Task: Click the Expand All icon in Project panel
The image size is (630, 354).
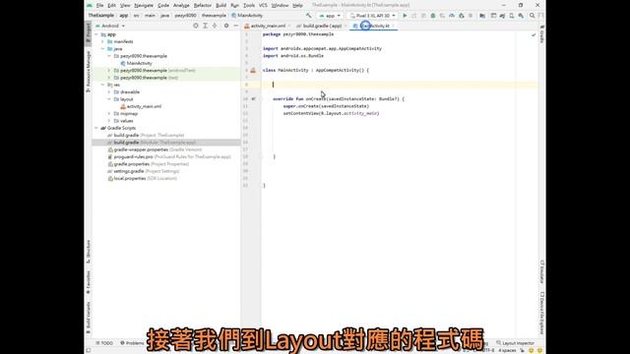Action: [x=206, y=26]
